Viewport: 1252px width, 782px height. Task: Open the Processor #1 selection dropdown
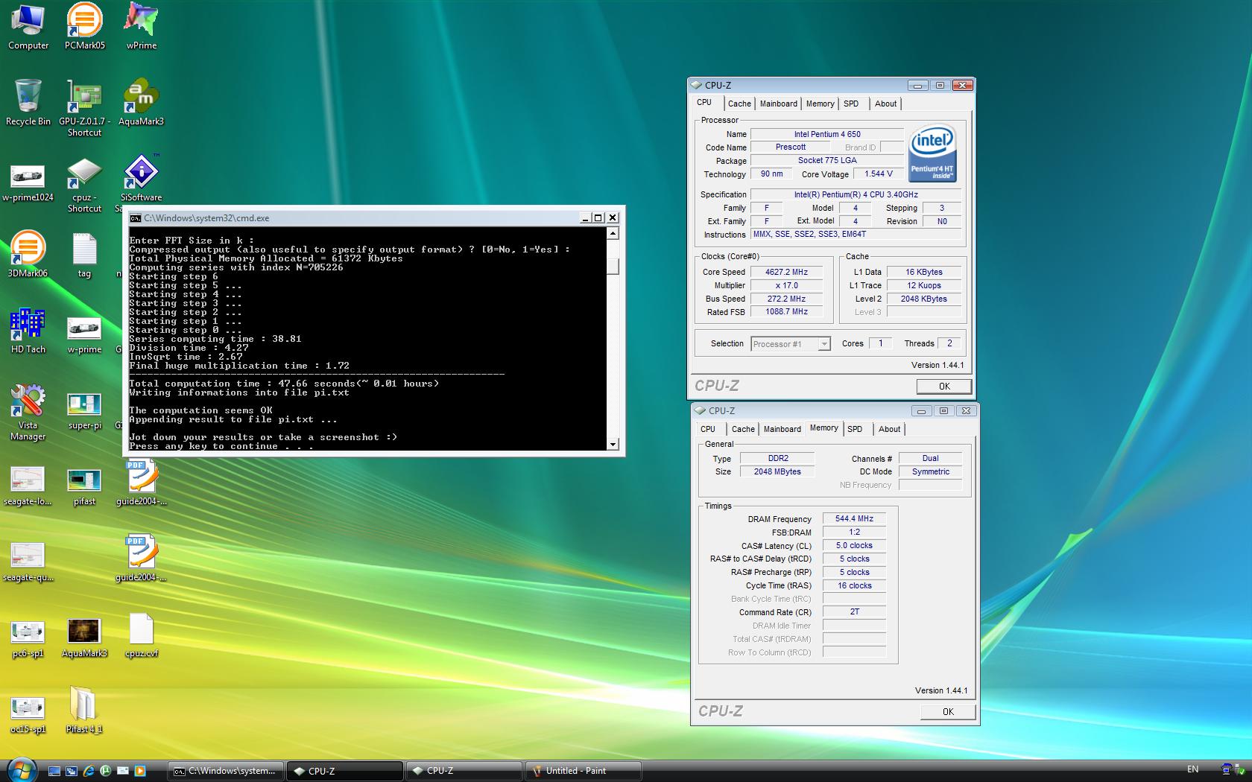[790, 344]
